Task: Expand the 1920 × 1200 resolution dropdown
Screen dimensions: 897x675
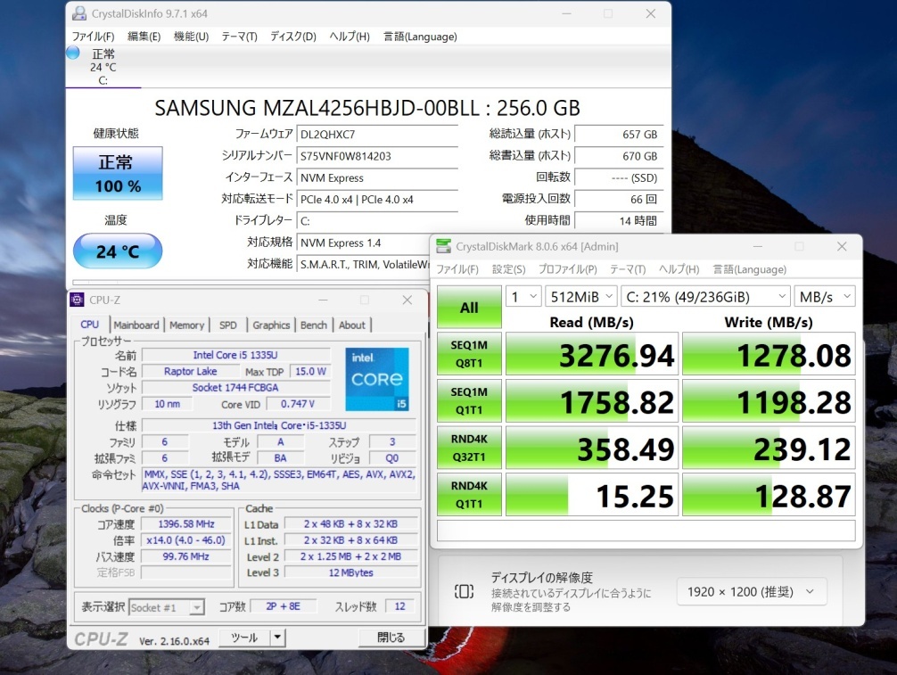Action: [752, 591]
